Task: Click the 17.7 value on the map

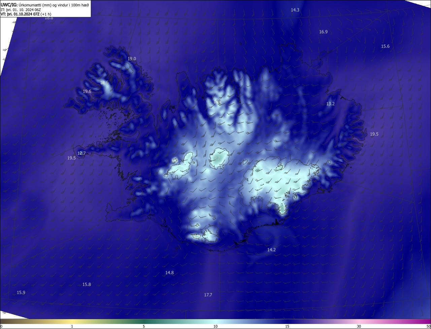Action: (x=208, y=295)
